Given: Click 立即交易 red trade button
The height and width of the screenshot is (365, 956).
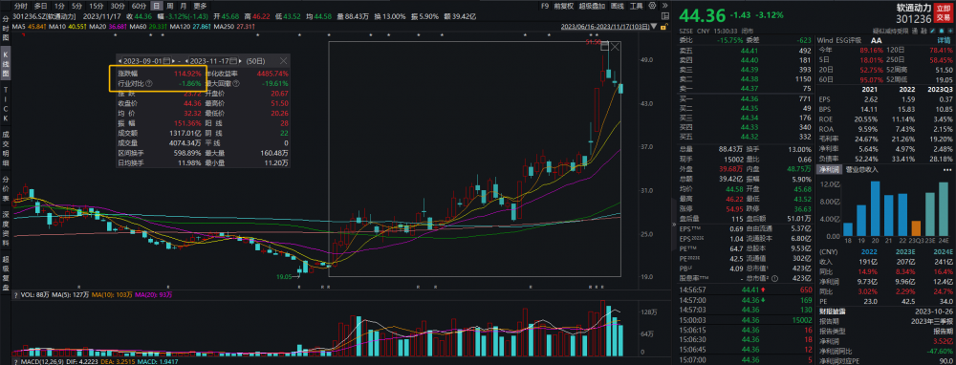Looking at the screenshot, I should (944, 12).
